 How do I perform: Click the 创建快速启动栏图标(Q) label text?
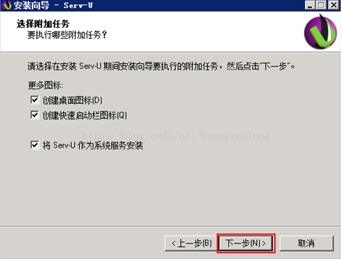click(x=85, y=115)
